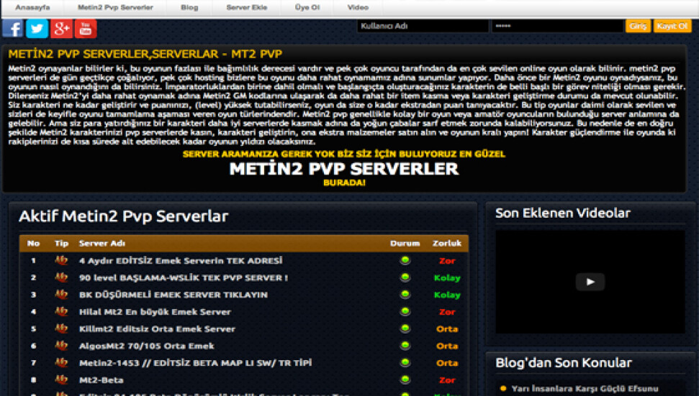Click green status icon for Hilal Mt2 row

405,312
